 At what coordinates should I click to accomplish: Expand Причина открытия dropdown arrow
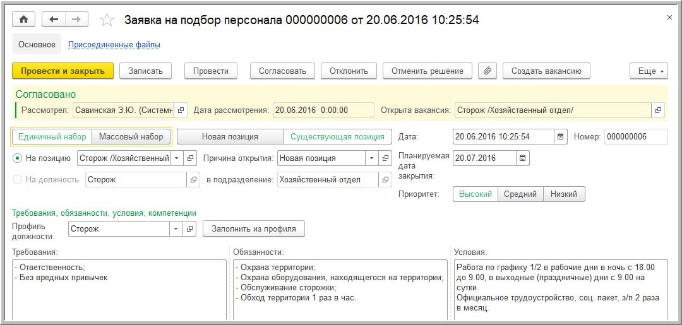(x=371, y=158)
